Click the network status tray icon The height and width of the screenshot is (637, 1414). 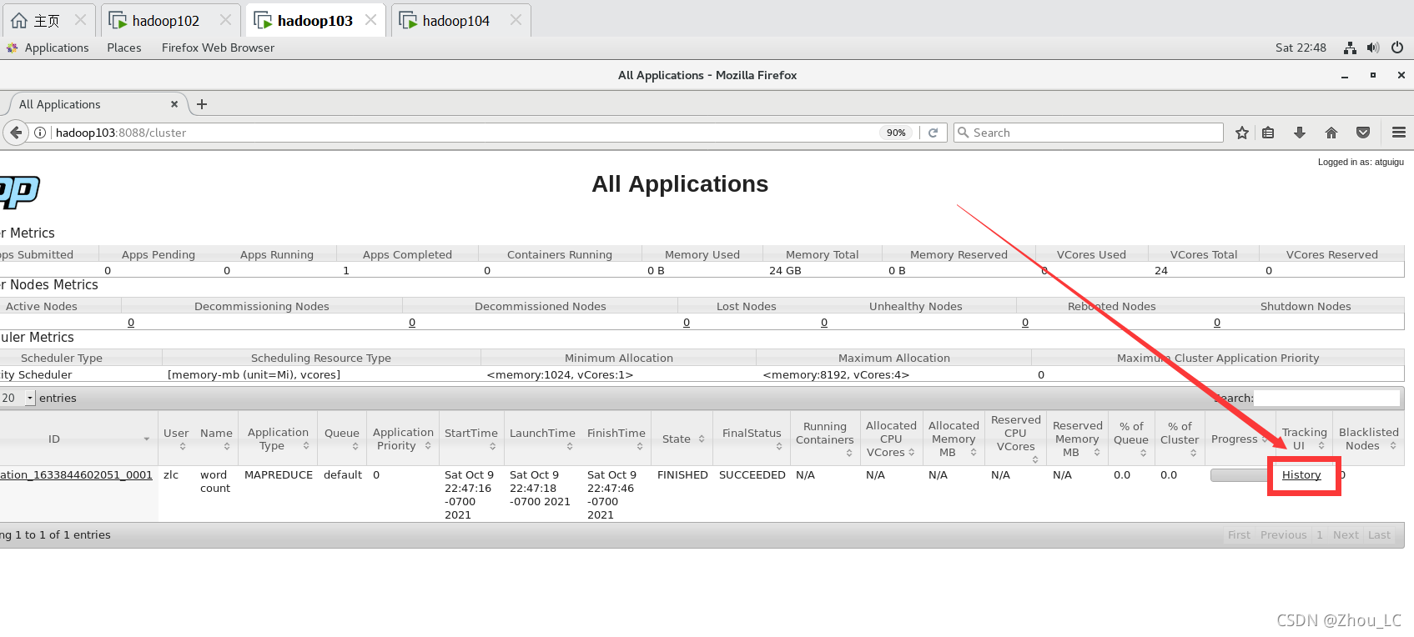click(1350, 48)
